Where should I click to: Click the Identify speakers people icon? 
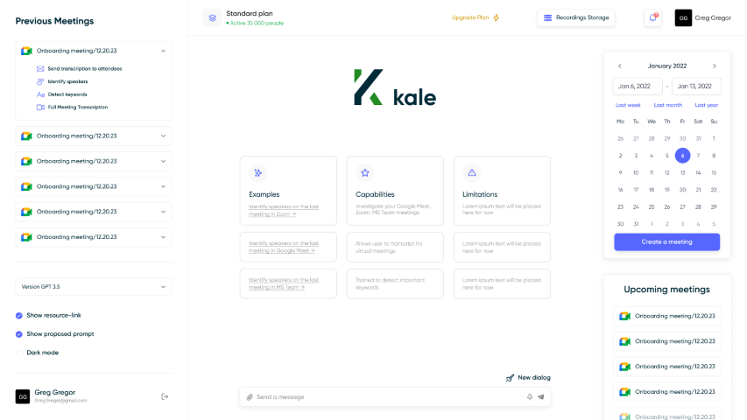click(x=40, y=81)
